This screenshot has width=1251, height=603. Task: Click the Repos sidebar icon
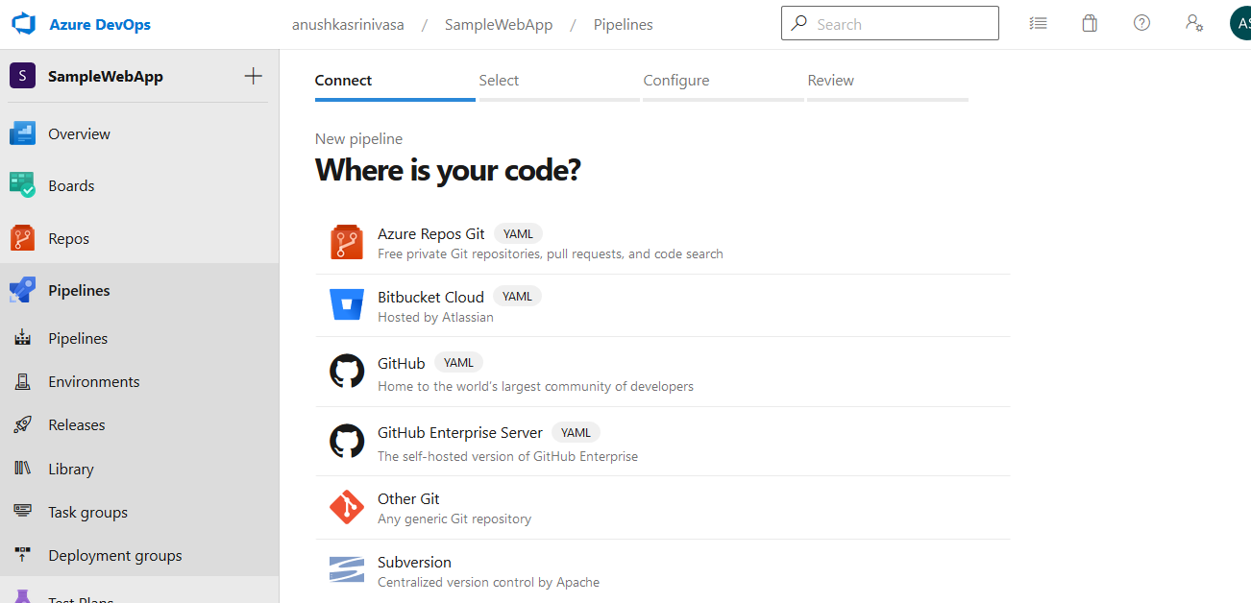point(22,238)
